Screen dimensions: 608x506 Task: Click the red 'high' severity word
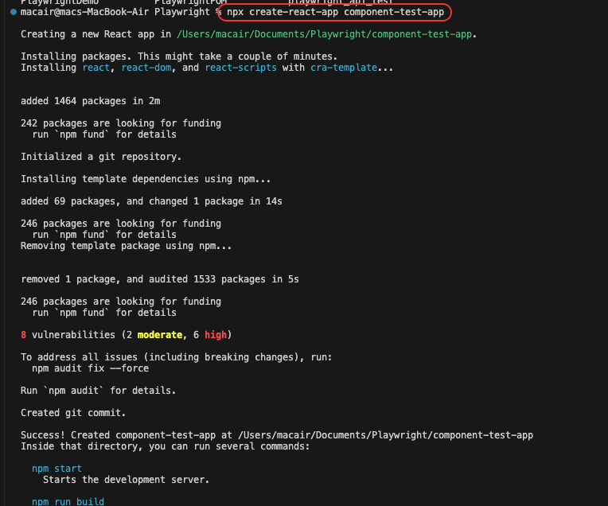216,335
